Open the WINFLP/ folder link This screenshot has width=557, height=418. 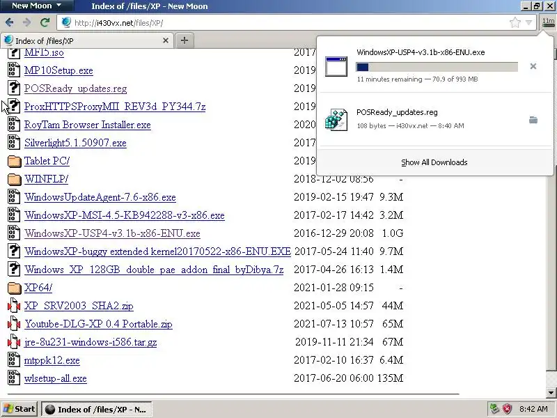pyautogui.click(x=46, y=179)
